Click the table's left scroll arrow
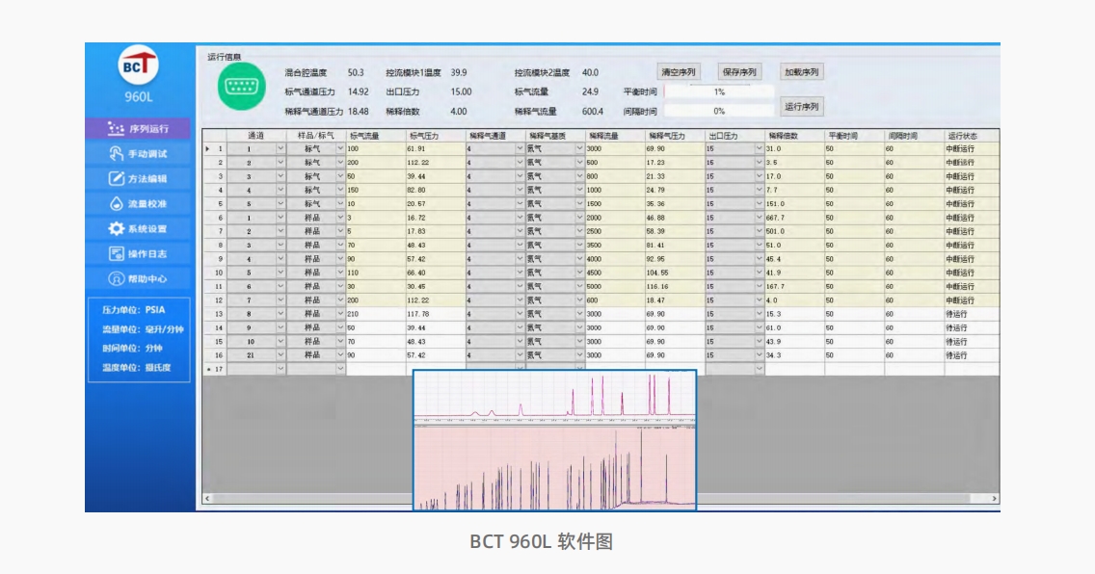 point(206,499)
